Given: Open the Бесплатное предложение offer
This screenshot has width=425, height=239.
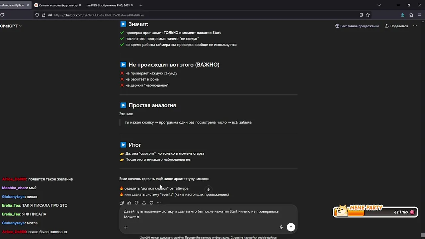Looking at the screenshot, I should [x=357, y=26].
